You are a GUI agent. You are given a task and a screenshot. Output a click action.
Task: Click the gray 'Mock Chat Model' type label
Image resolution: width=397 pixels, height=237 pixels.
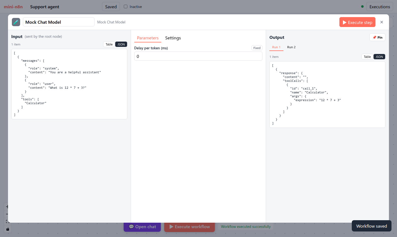pos(111,22)
